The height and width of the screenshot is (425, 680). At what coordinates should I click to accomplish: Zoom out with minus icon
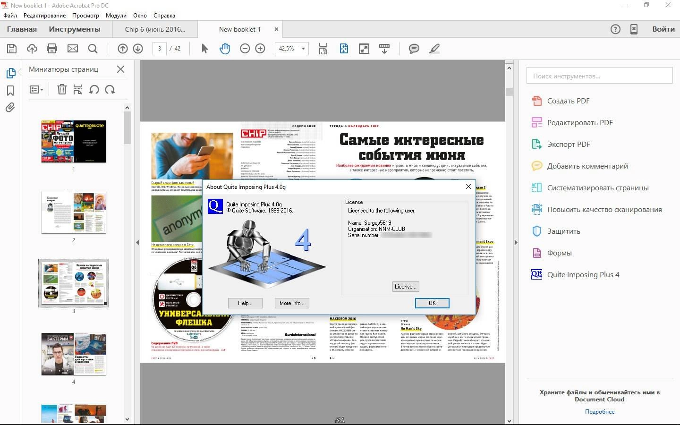click(245, 49)
